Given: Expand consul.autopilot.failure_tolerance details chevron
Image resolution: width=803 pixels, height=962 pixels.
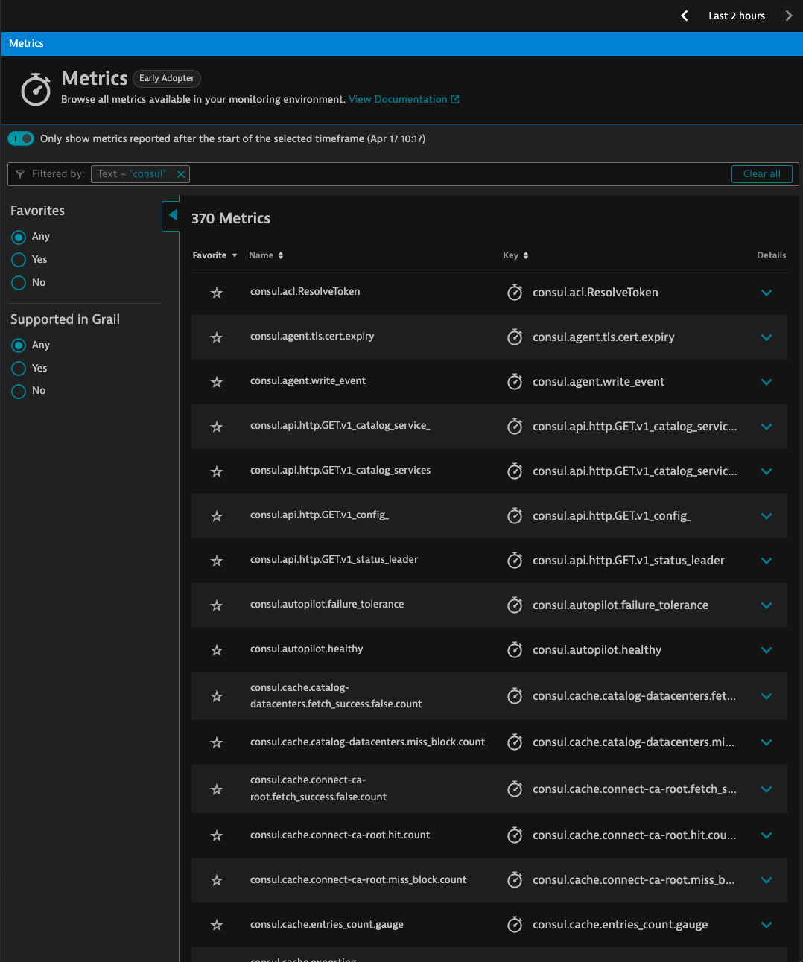Looking at the screenshot, I should point(766,605).
